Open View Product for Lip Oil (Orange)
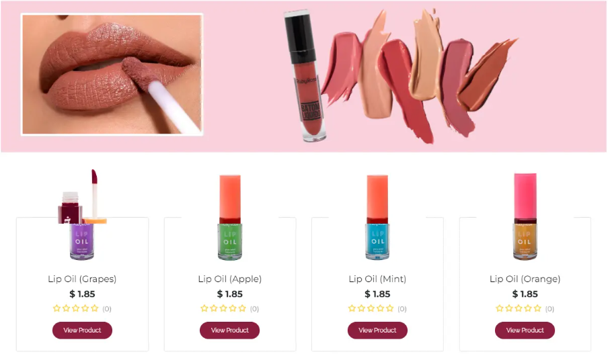Viewport: 608px width, 354px height. (x=525, y=330)
